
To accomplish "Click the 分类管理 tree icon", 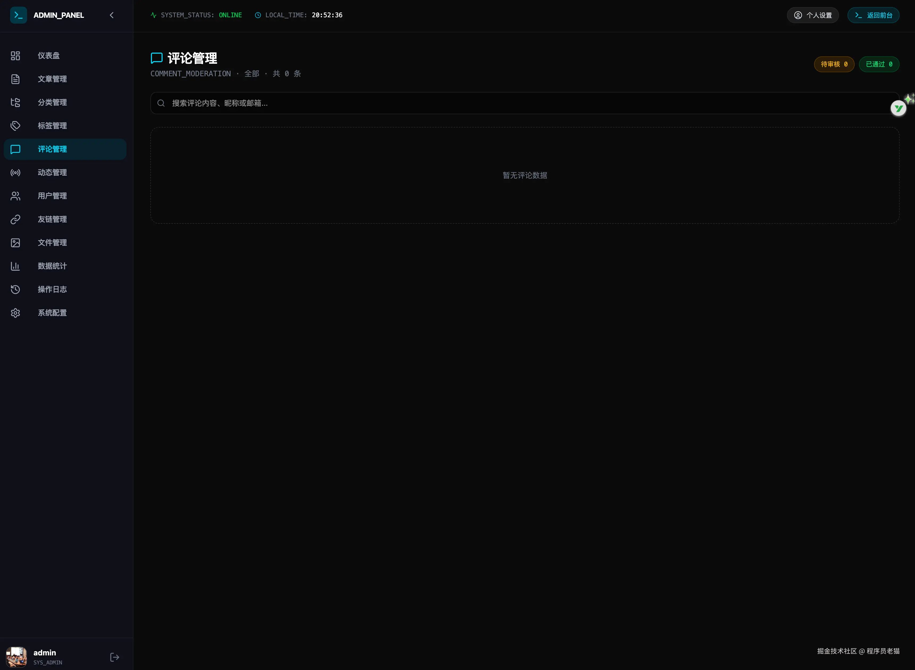I will [x=15, y=102].
